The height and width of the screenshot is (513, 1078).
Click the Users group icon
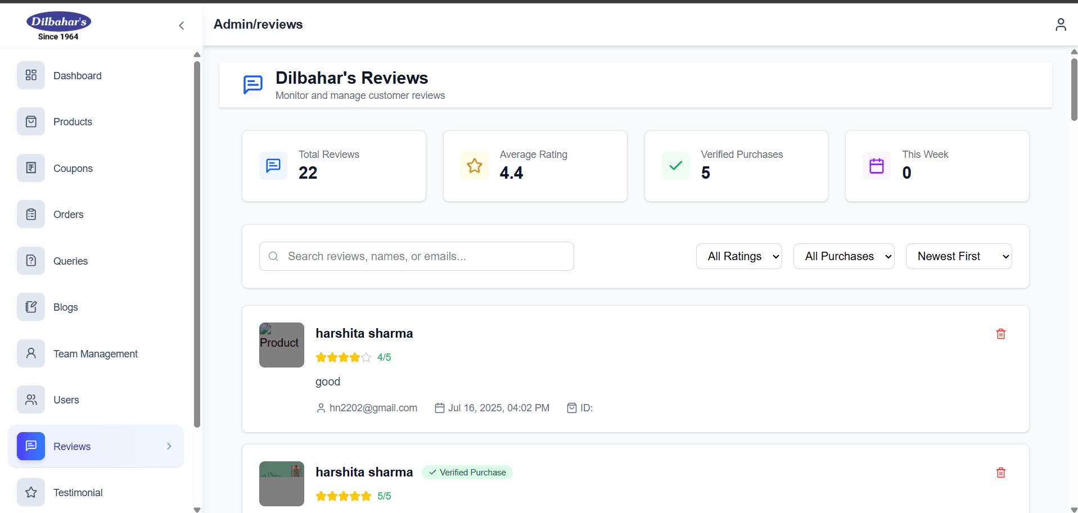(x=31, y=399)
